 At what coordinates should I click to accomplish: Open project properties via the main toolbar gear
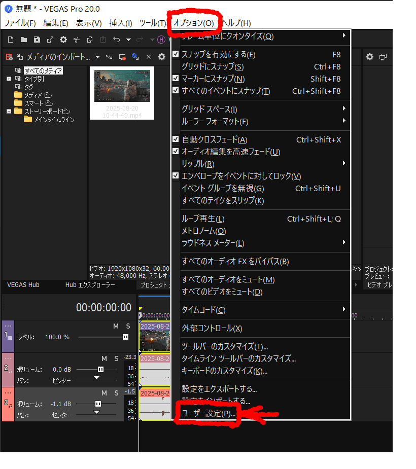[63, 40]
